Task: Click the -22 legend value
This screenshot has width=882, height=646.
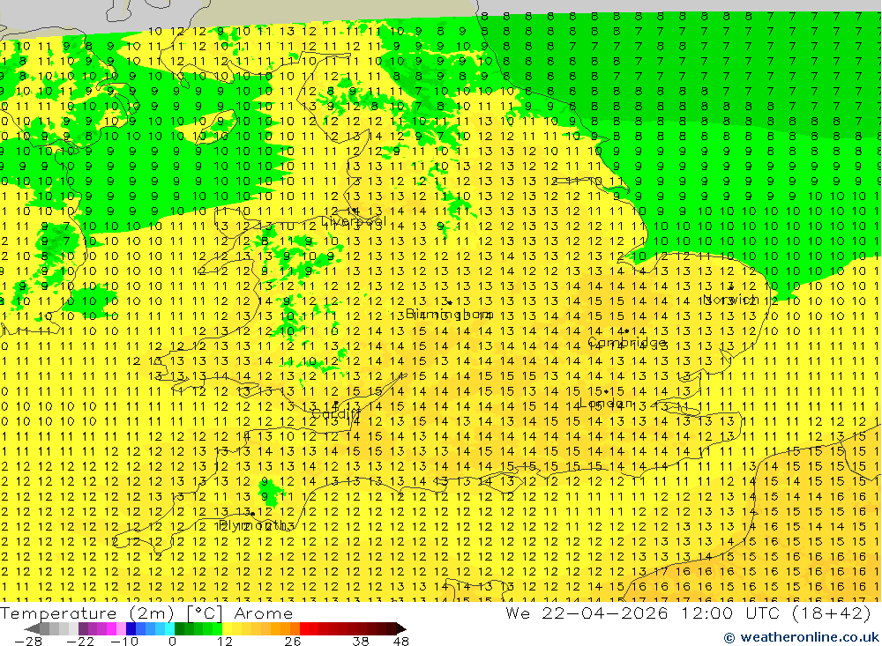Action: (x=80, y=642)
